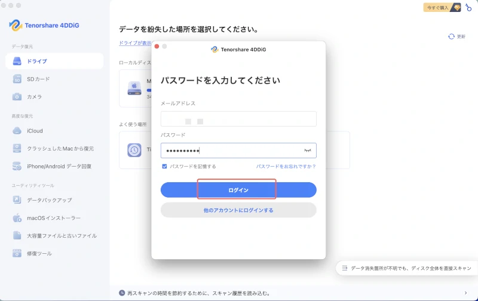Click the パスワード input field
This screenshot has height=301, width=478.
tap(238, 150)
